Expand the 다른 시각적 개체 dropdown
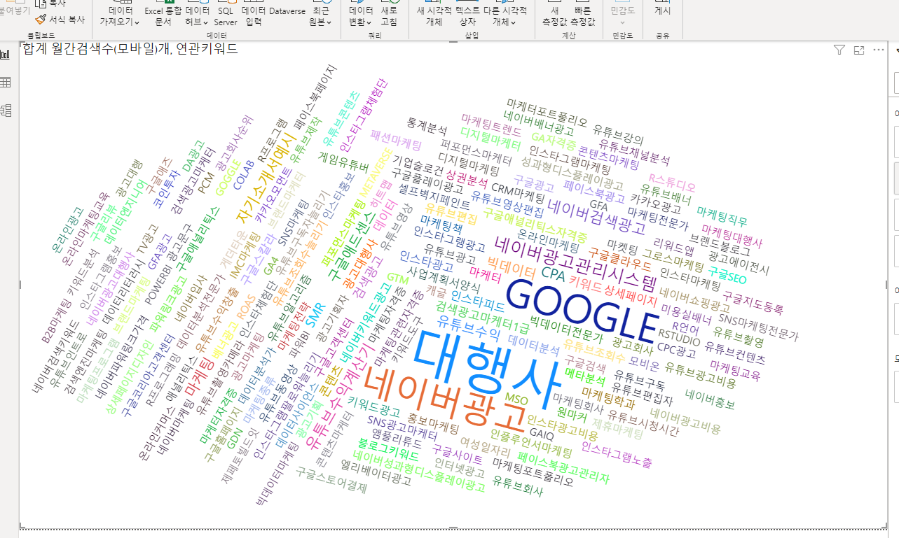 pyautogui.click(x=505, y=16)
